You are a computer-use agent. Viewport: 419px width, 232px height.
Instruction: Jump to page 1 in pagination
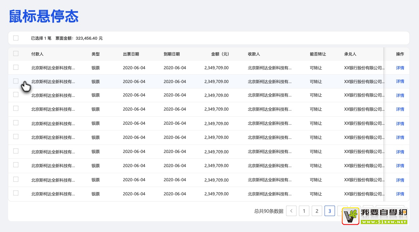(x=304, y=211)
